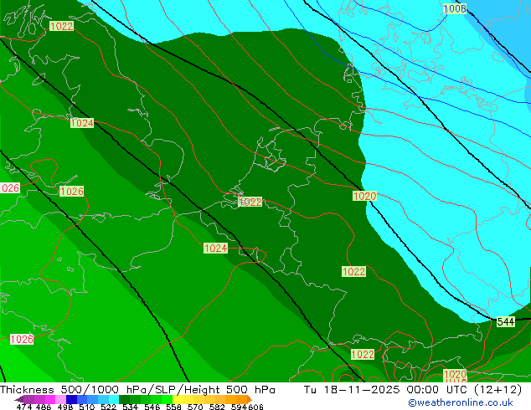Click the truncated 026 label at the left edge

(x=10, y=188)
